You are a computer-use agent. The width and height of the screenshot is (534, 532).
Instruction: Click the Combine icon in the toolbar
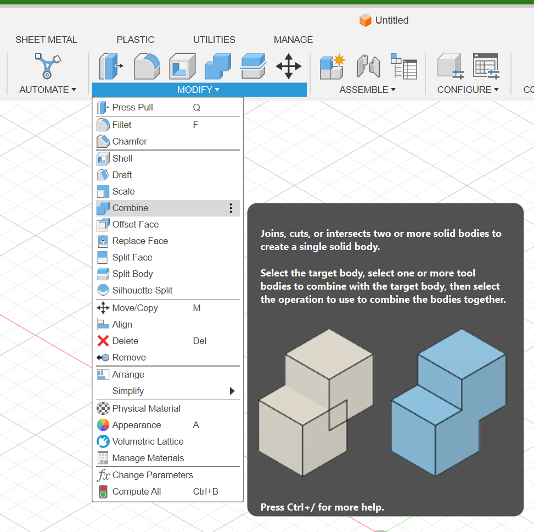click(x=217, y=66)
